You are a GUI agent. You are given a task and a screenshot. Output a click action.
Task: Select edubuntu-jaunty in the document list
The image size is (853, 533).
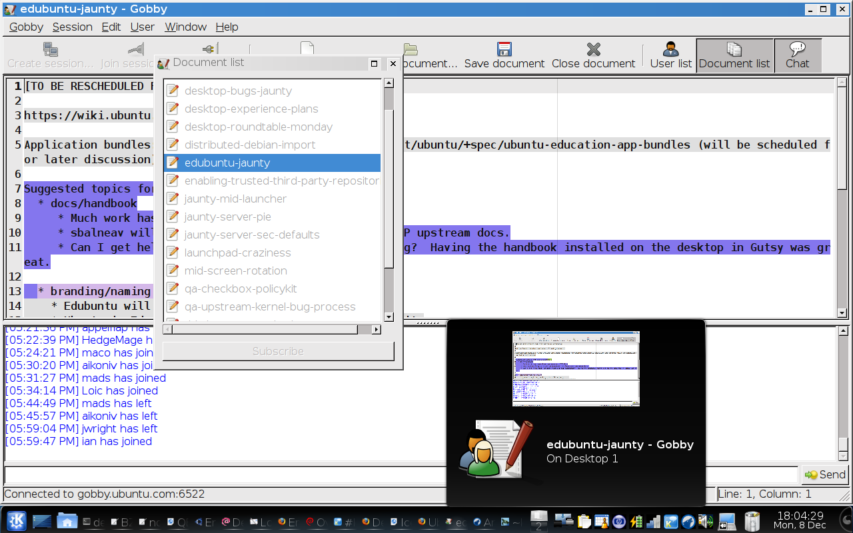coord(272,163)
